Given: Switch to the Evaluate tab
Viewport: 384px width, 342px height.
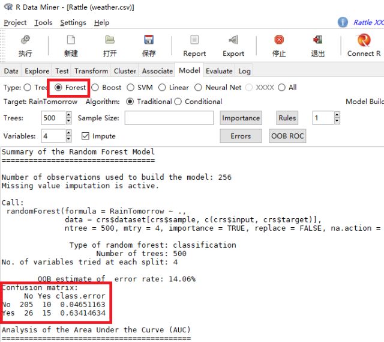Looking at the screenshot, I should pos(219,71).
